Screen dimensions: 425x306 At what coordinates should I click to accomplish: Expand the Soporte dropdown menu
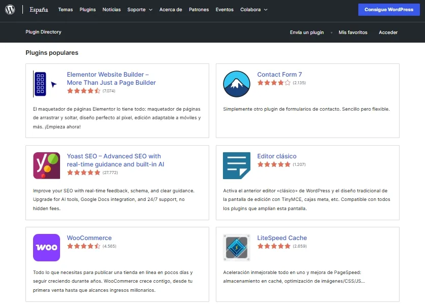point(140,10)
